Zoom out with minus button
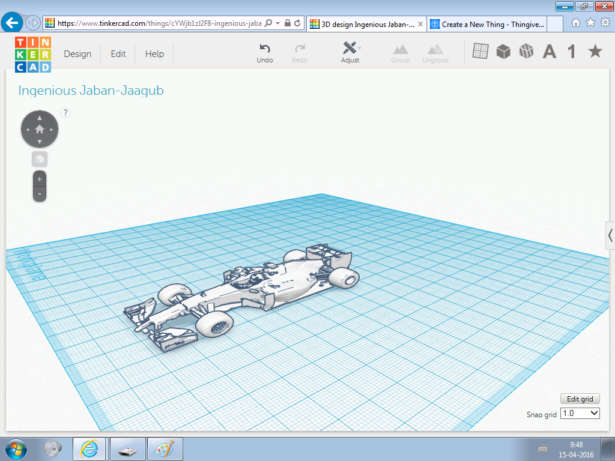The width and height of the screenshot is (615, 461). (x=40, y=194)
